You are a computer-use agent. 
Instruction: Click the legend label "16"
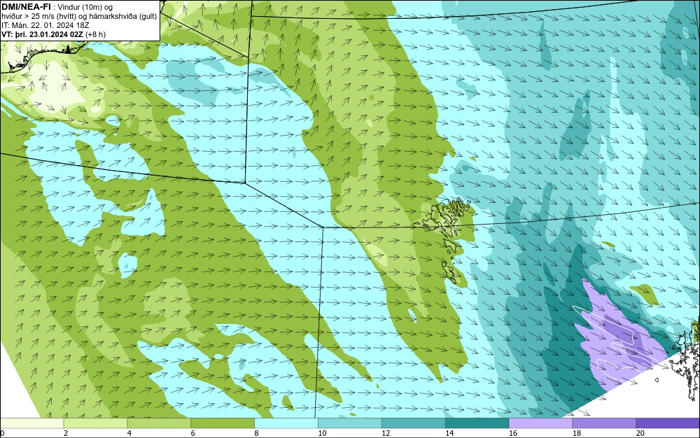pyautogui.click(x=513, y=433)
